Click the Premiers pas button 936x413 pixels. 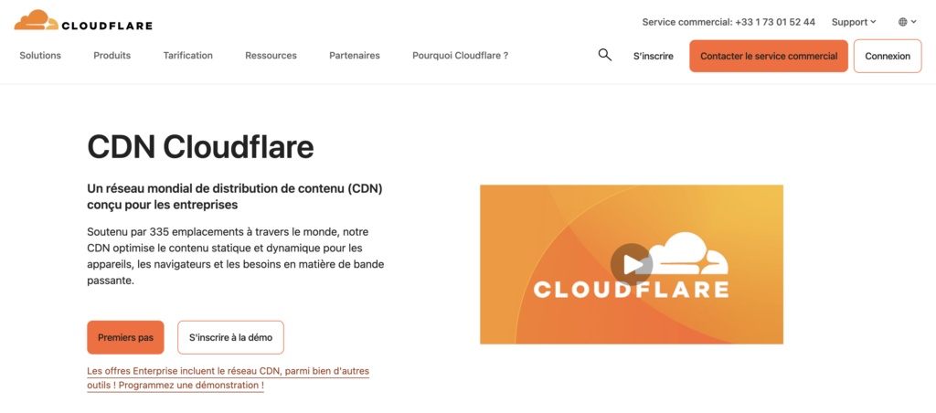(x=125, y=337)
